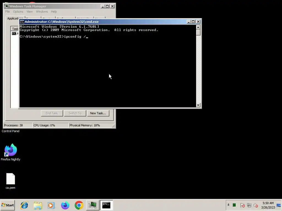Click cmd scrollbar up arrow
Screen dimensions: 282x211
tap(198, 27)
